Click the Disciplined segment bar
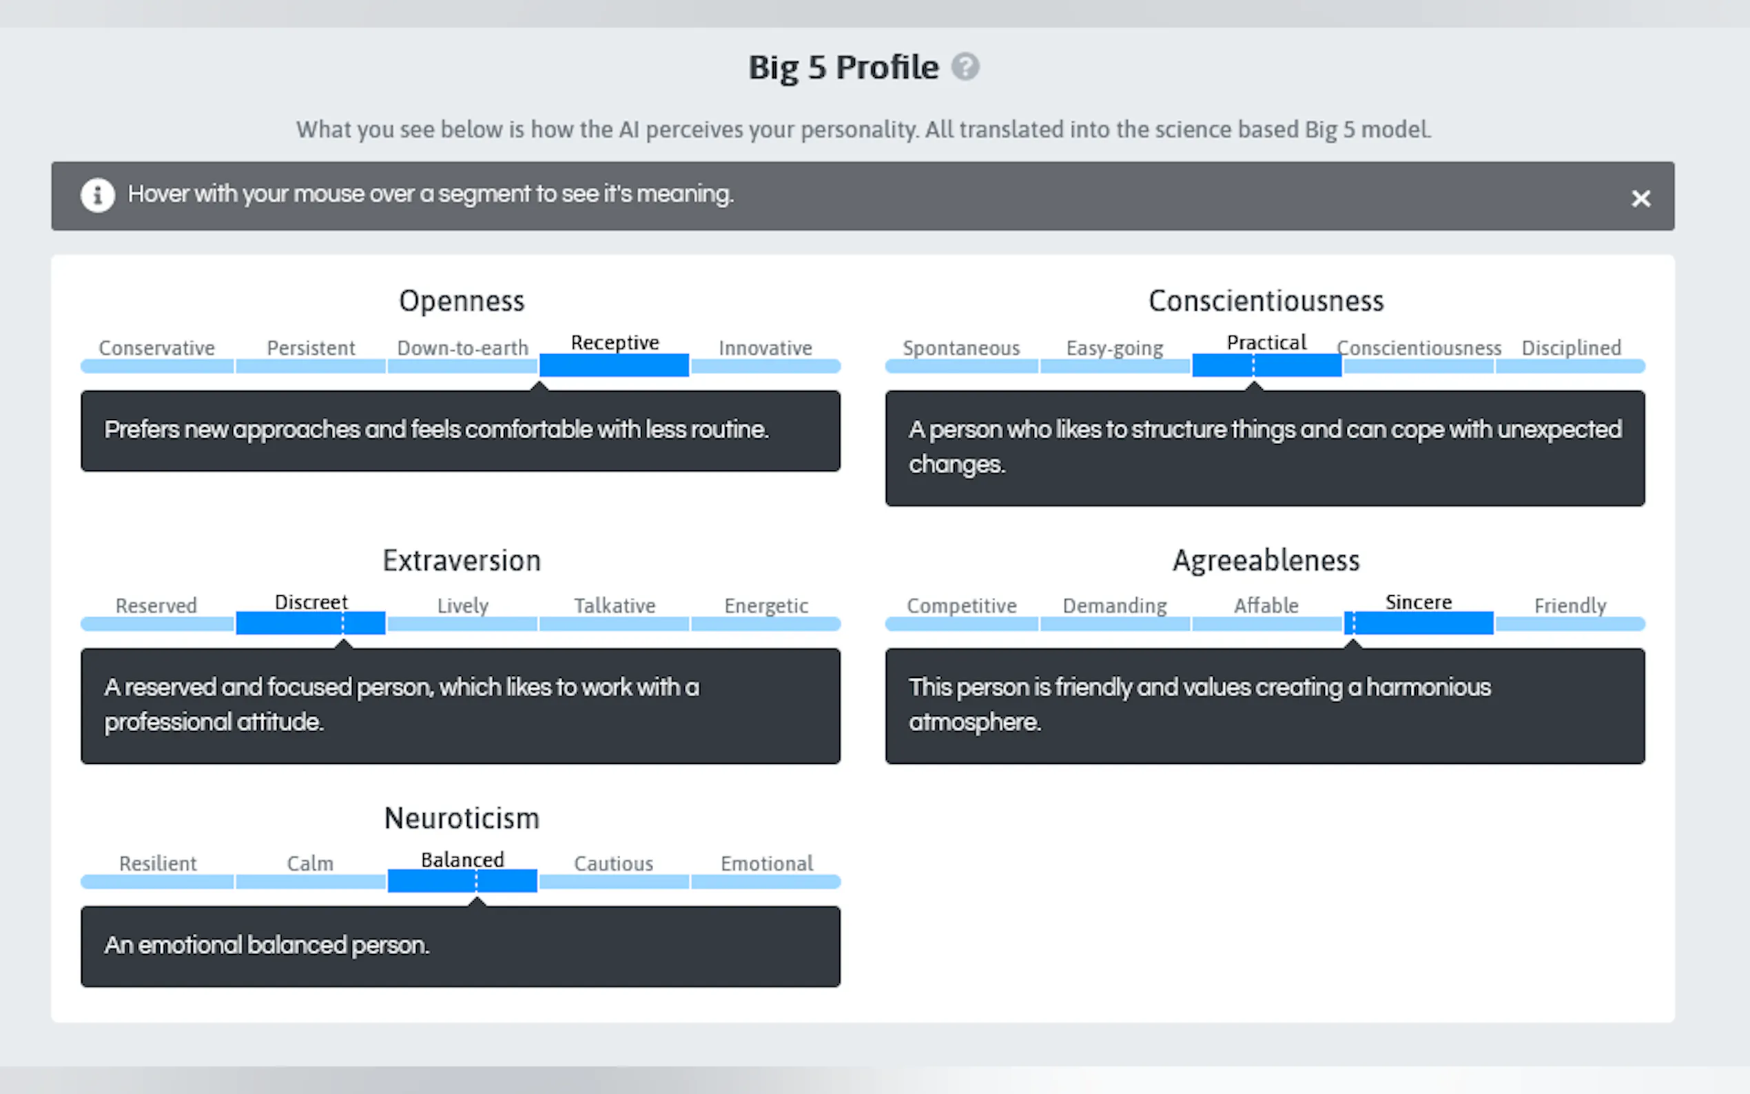This screenshot has width=1750, height=1094. coord(1570,366)
